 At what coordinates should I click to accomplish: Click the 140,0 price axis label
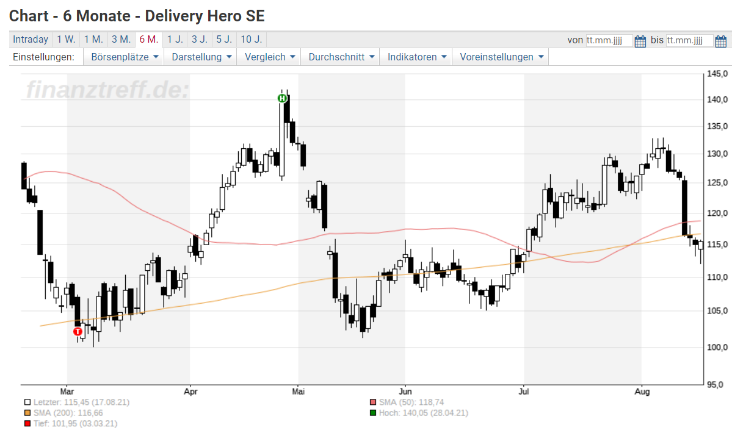pyautogui.click(x=717, y=99)
